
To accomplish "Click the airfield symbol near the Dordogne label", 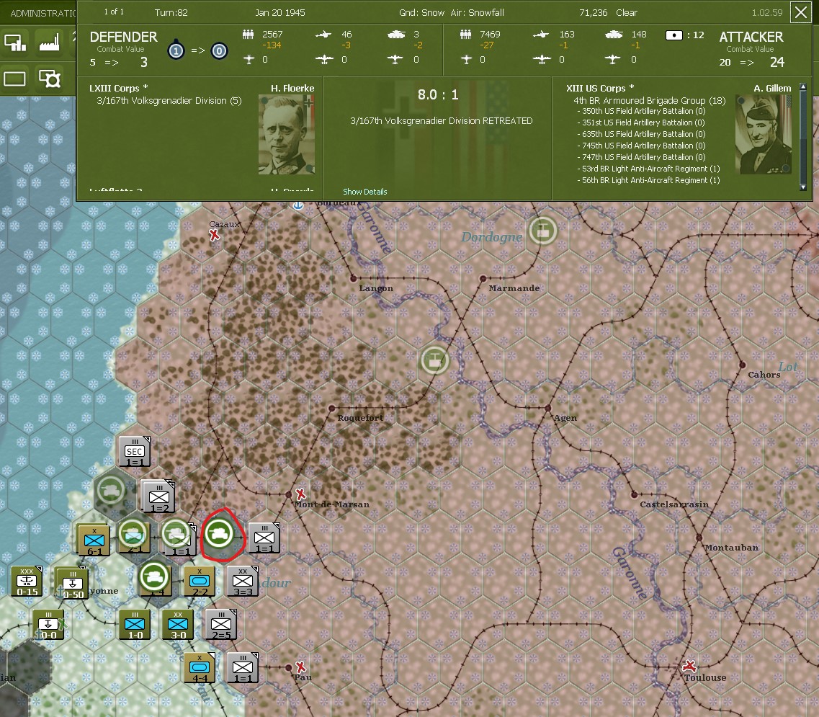I will pos(544,231).
